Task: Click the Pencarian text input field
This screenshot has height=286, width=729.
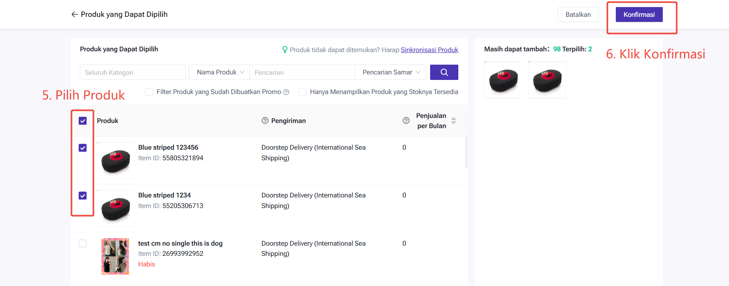Action: tap(302, 72)
